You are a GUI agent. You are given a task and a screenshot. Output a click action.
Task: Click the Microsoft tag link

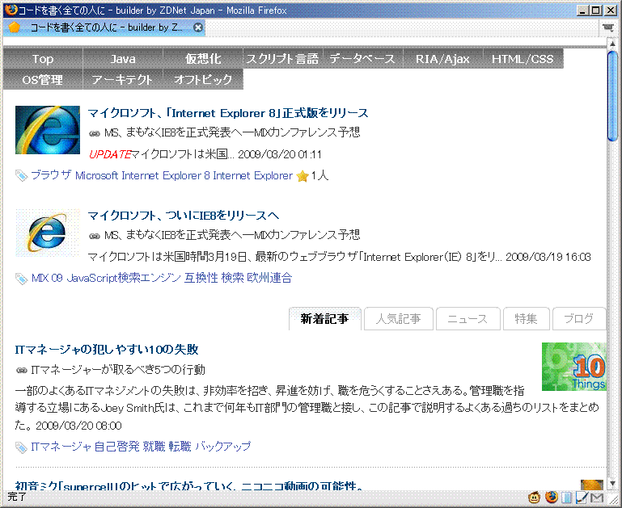click(97, 175)
